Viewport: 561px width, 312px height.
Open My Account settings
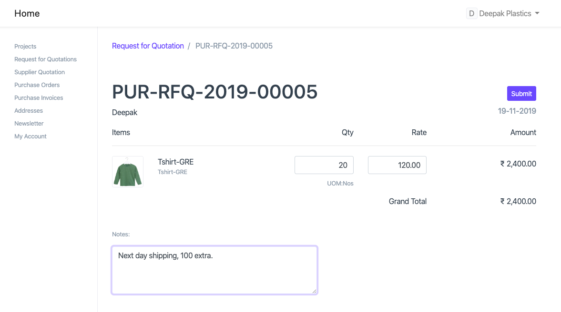(31, 136)
